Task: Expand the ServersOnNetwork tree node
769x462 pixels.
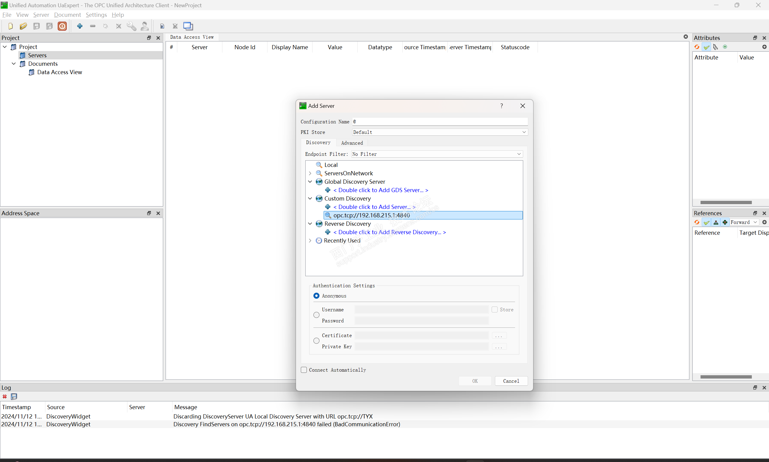Action: [310, 173]
